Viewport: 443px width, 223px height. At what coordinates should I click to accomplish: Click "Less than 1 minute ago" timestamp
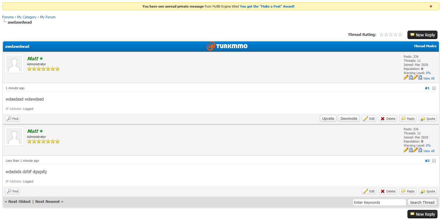(22, 161)
